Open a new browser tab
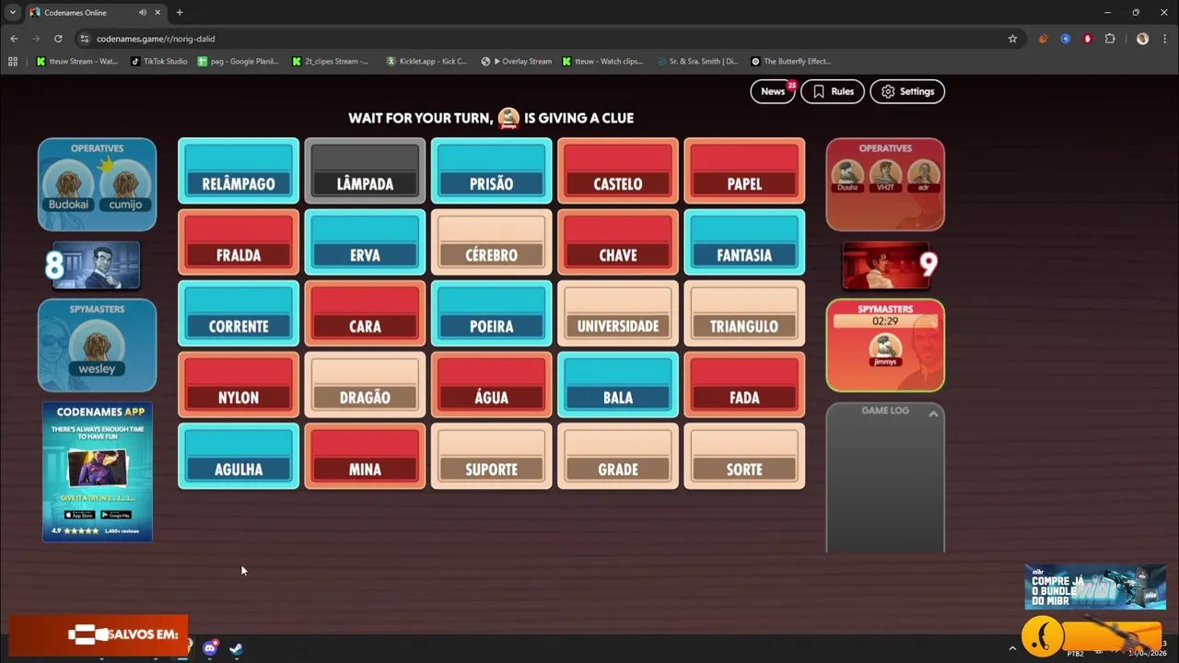The image size is (1179, 663). coord(180,13)
